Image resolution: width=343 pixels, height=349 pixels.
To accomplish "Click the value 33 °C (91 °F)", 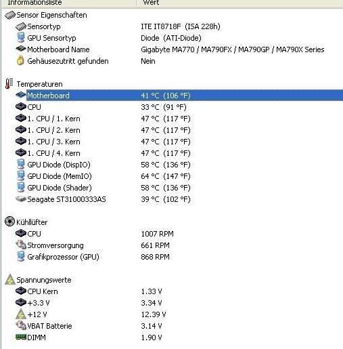I will pyautogui.click(x=164, y=107).
